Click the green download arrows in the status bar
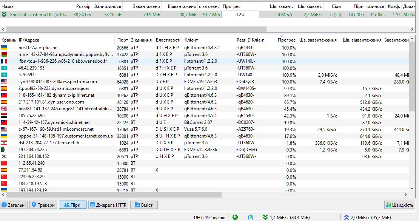Screen dimensions: 419x221 point(266,217)
